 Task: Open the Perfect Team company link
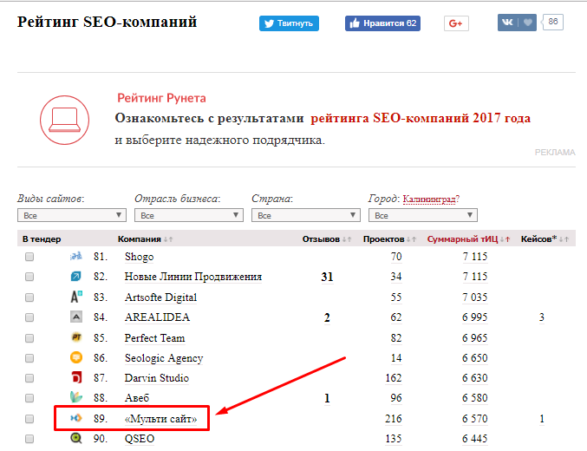coord(154,338)
